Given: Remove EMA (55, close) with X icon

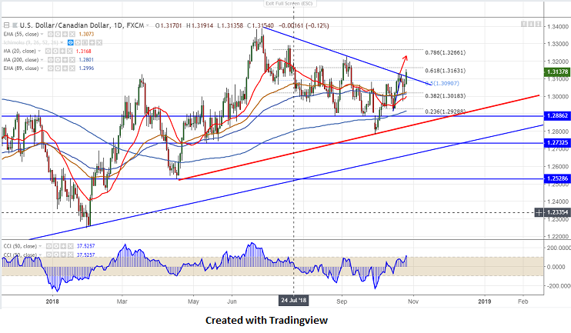Looking at the screenshot, I should [x=72, y=34].
